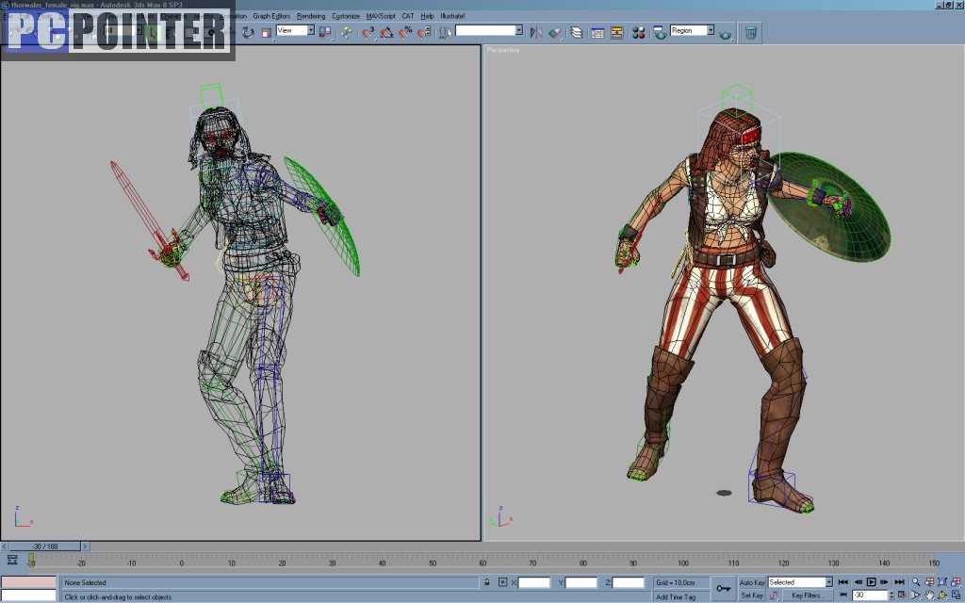Toggle Set Key mode

(752, 595)
